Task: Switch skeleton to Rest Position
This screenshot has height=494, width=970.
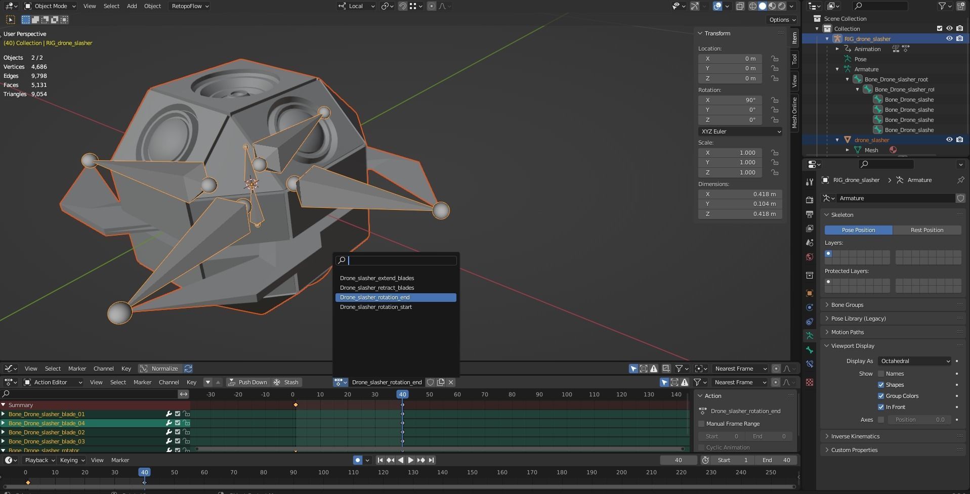Action: pyautogui.click(x=927, y=230)
